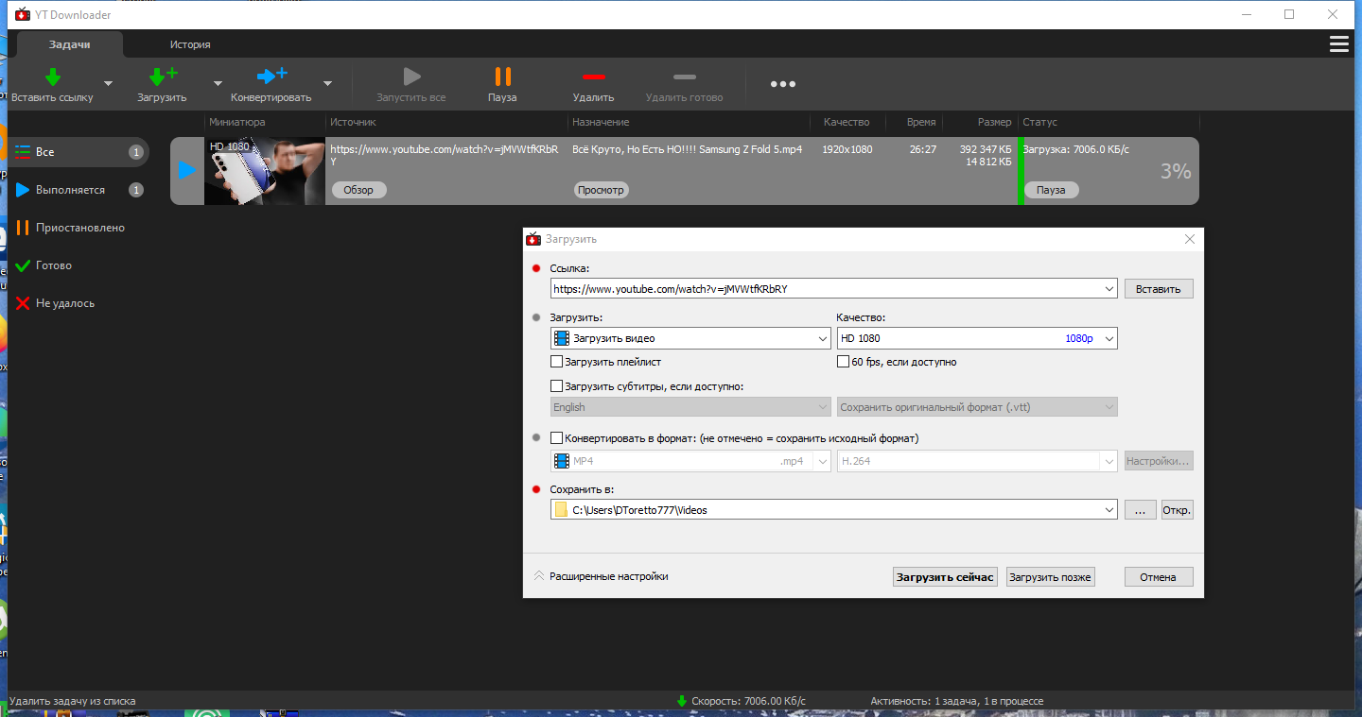The width and height of the screenshot is (1362, 717).
Task: Open the hamburger main menu icon
Action: (x=1338, y=44)
